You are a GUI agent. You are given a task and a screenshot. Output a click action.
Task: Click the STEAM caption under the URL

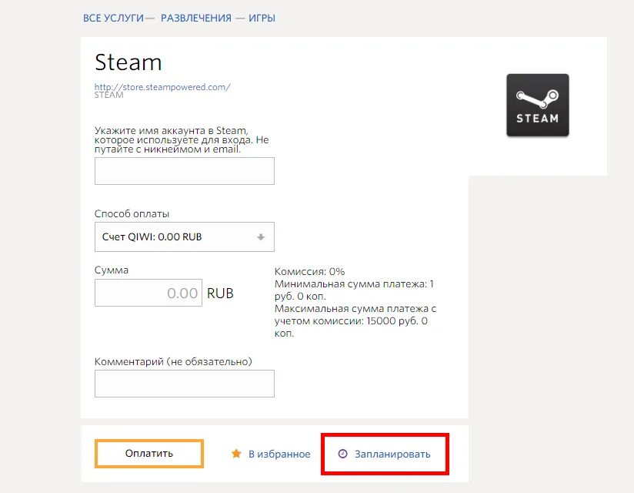tap(108, 95)
